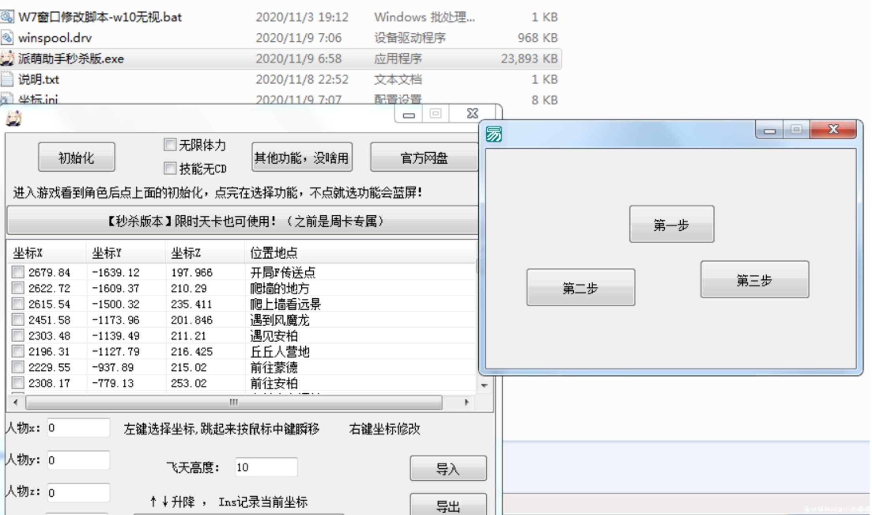
Task: Click coordinate value 2451.58
Action: point(49,320)
